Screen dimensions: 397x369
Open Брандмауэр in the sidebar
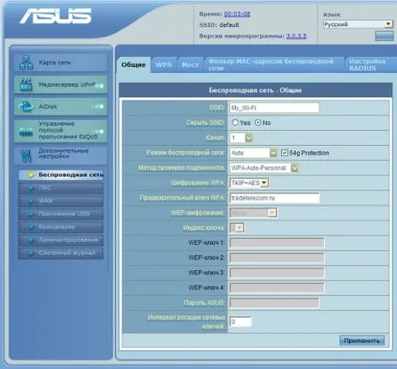(x=61, y=227)
